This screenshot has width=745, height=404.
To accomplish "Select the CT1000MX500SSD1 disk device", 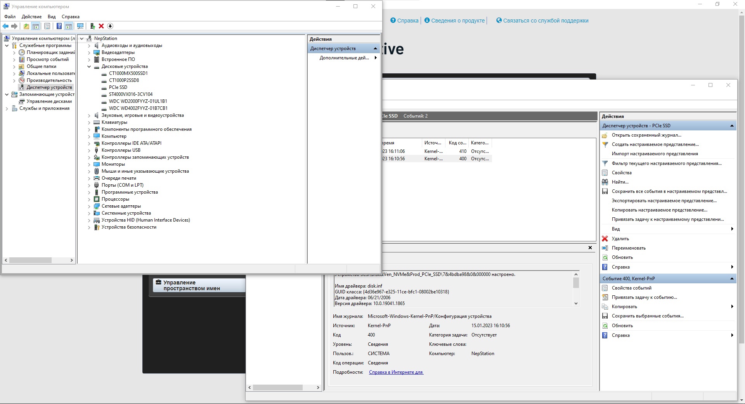I will tap(128, 73).
